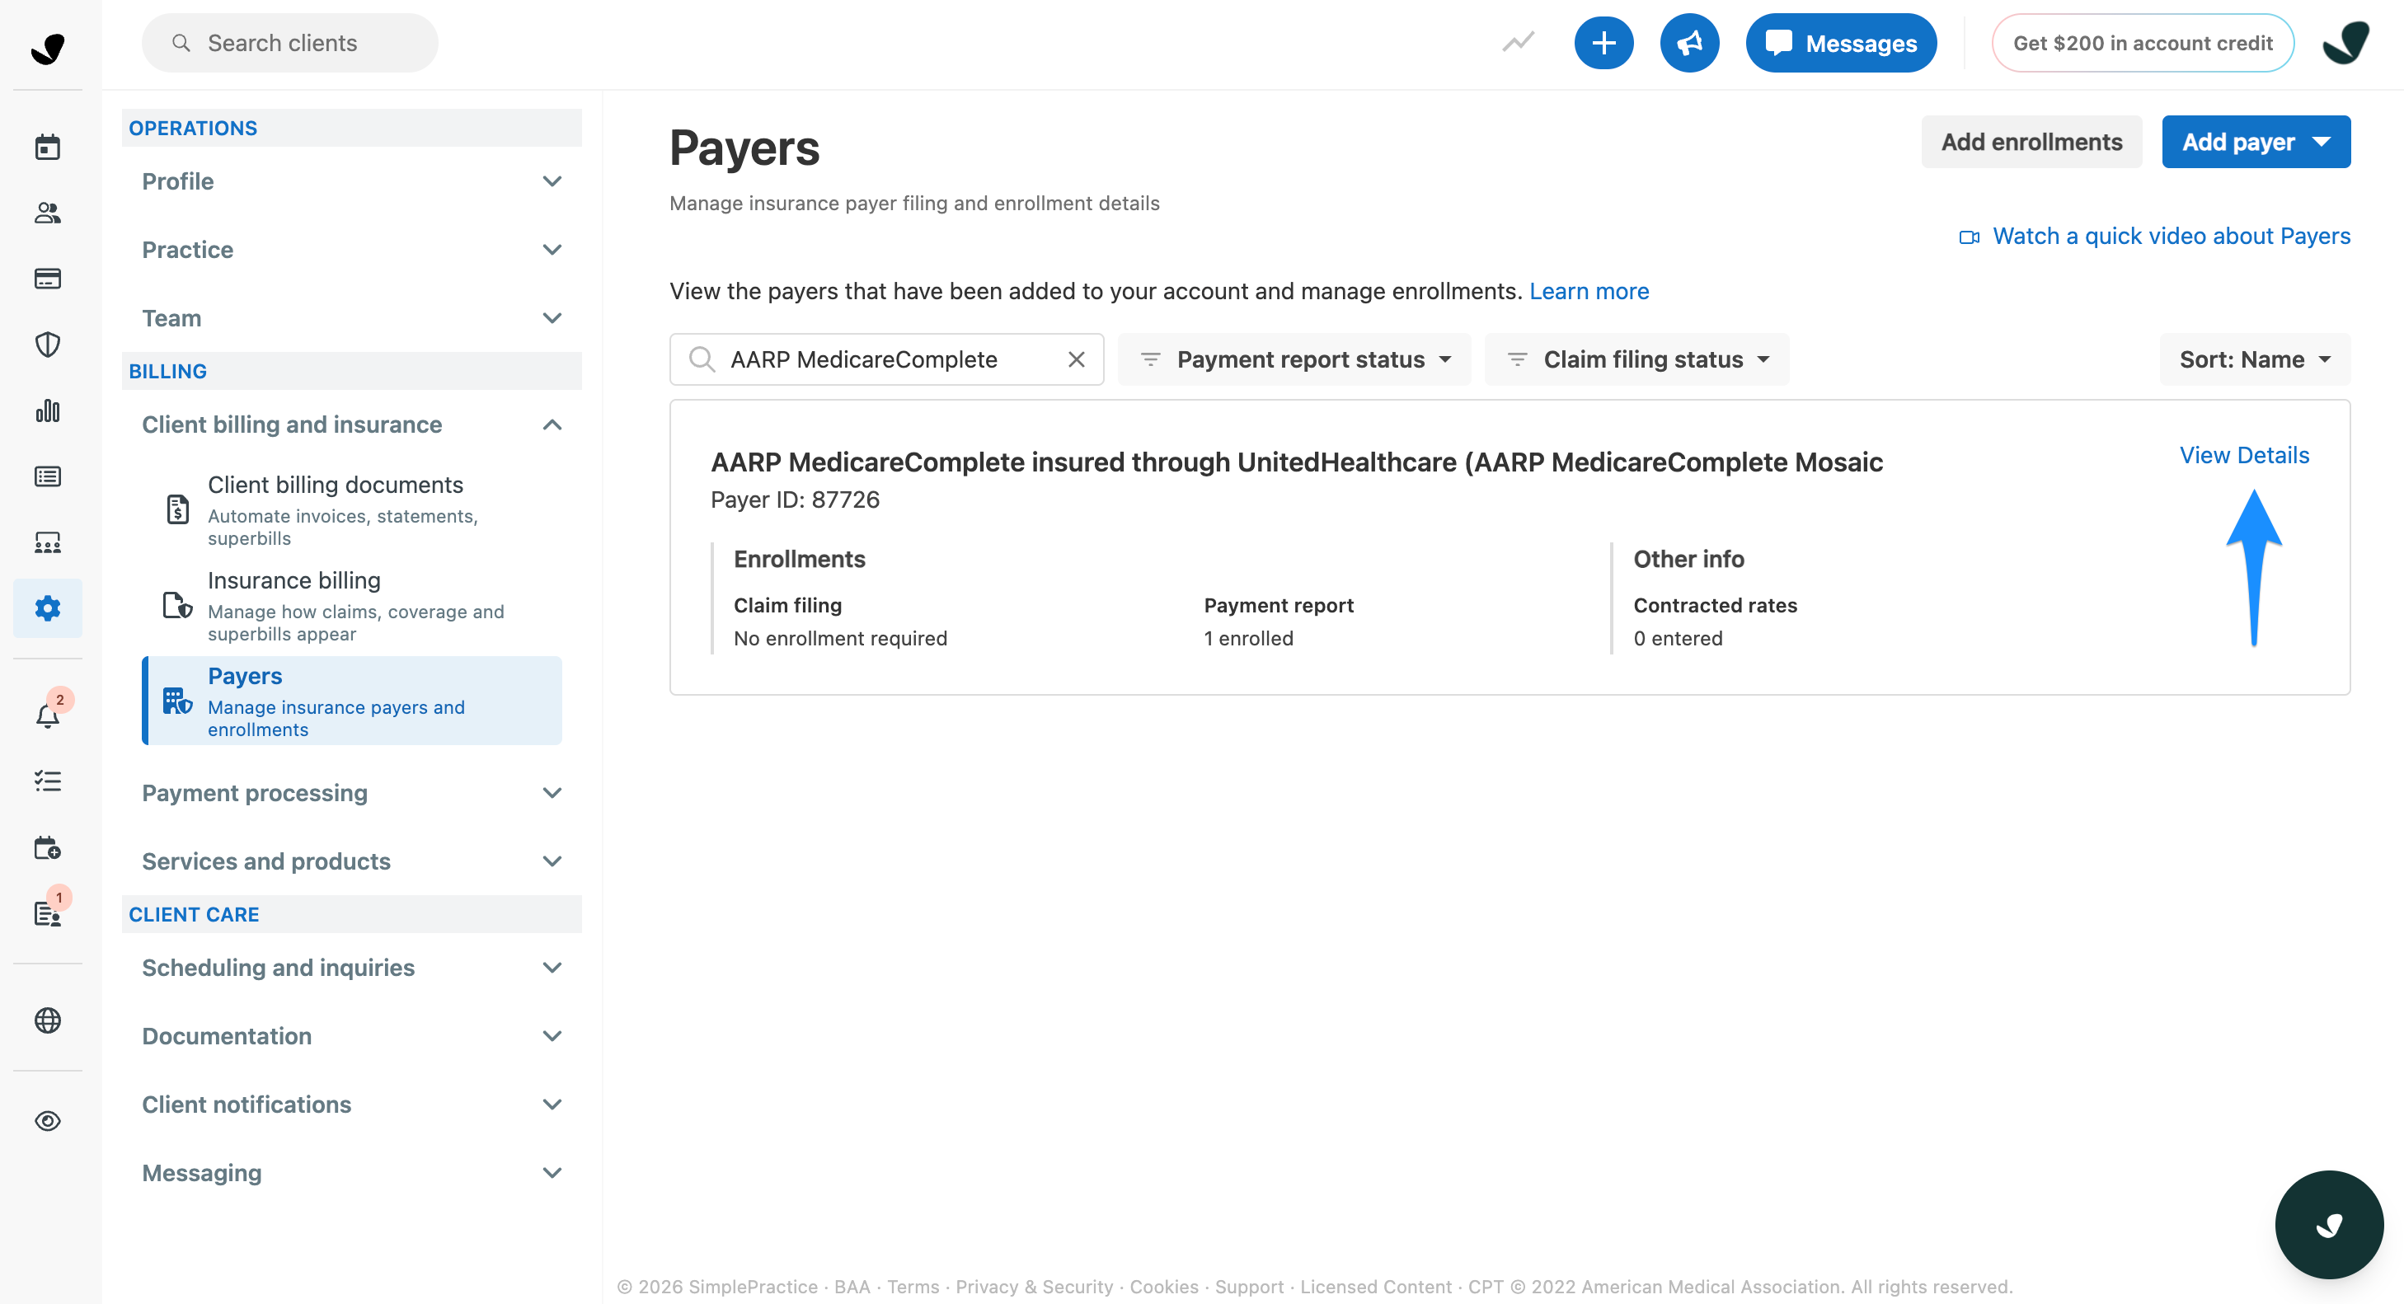Open the calendar icon in left rail
The height and width of the screenshot is (1304, 2404).
click(48, 148)
